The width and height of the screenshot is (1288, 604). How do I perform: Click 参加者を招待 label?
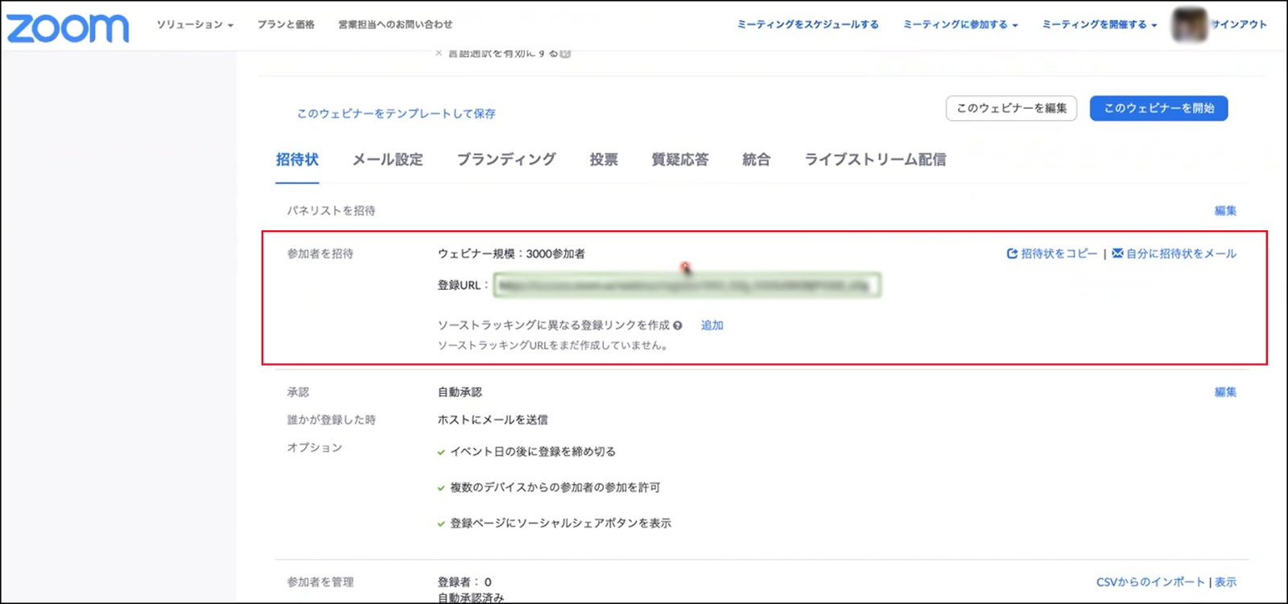point(320,254)
